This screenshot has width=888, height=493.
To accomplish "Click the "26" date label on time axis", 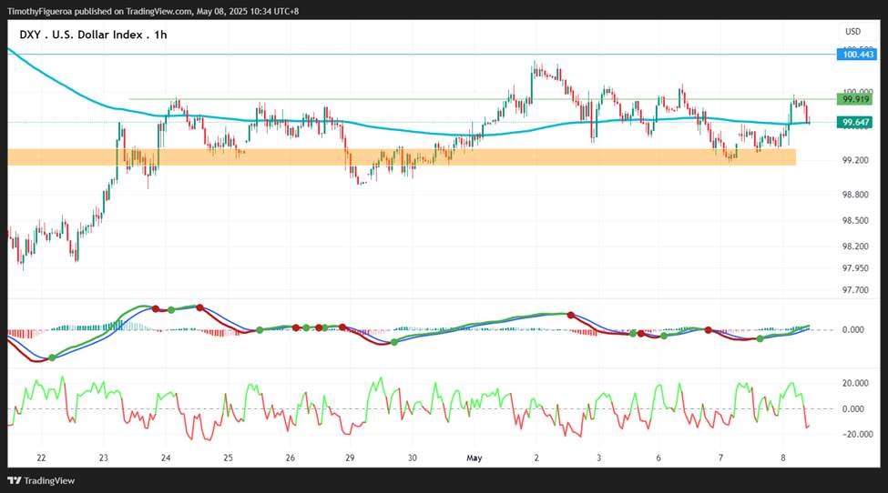I will tap(290, 458).
